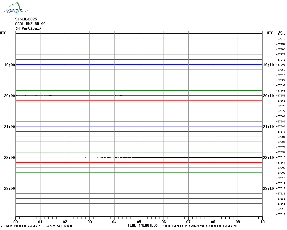Click minute mark 03 on the axis

(x=90, y=222)
